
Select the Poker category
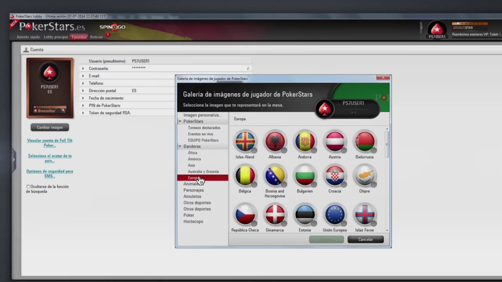[x=189, y=215]
